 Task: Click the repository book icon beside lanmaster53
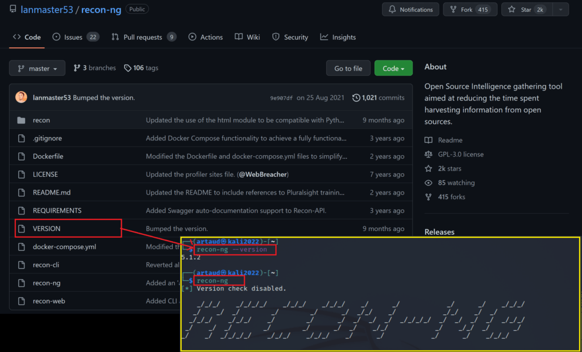(x=13, y=9)
